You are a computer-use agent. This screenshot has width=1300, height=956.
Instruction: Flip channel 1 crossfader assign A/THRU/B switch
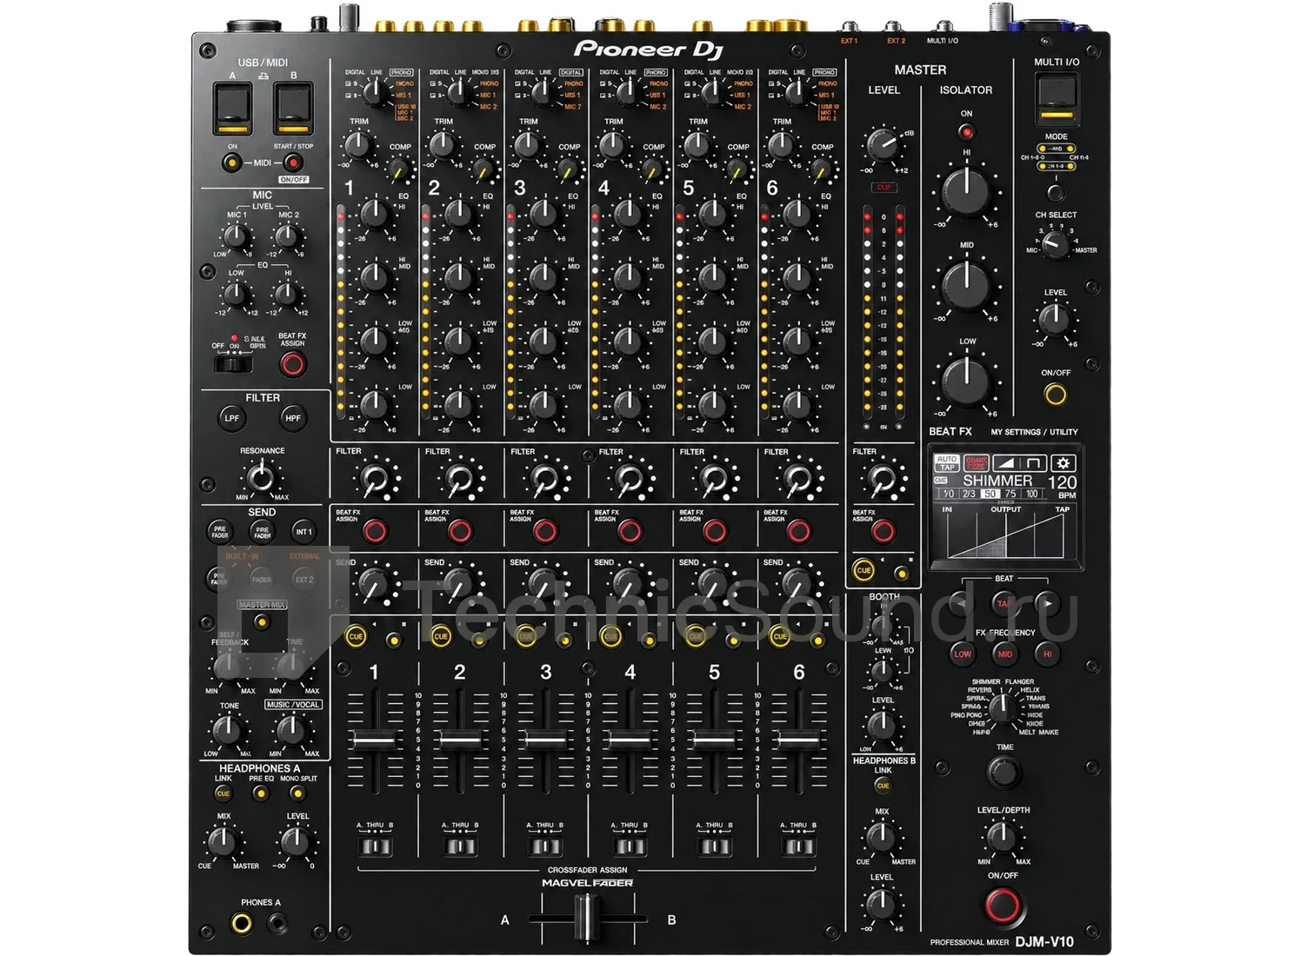pos(375,846)
